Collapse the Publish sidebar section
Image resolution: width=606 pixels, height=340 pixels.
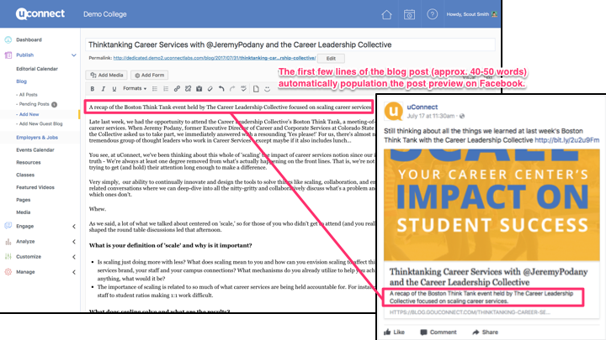[x=73, y=55]
